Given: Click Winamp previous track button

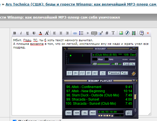Looking at the screenshot, I should (70, 73).
